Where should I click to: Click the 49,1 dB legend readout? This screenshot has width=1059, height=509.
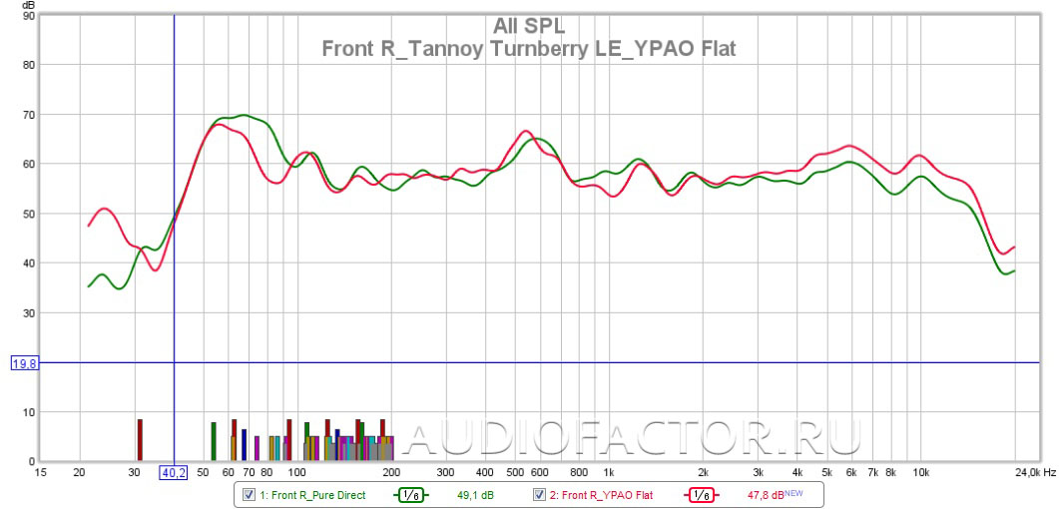pyautogui.click(x=475, y=495)
